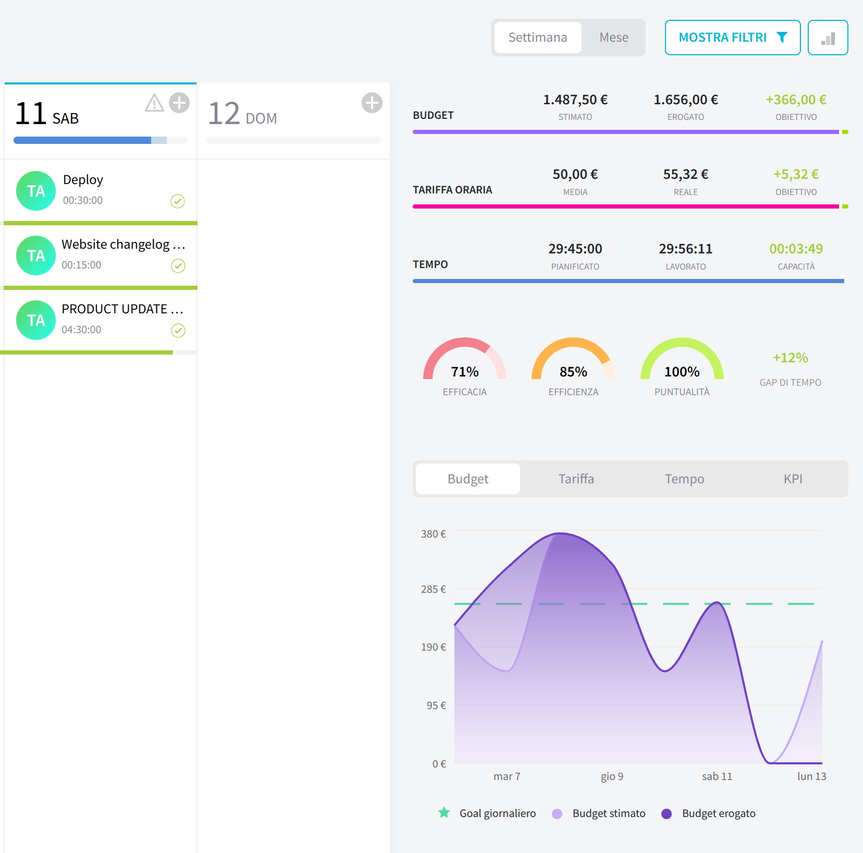Toggle the completed checkmark on Website changelog
863x853 pixels.
coord(178,266)
